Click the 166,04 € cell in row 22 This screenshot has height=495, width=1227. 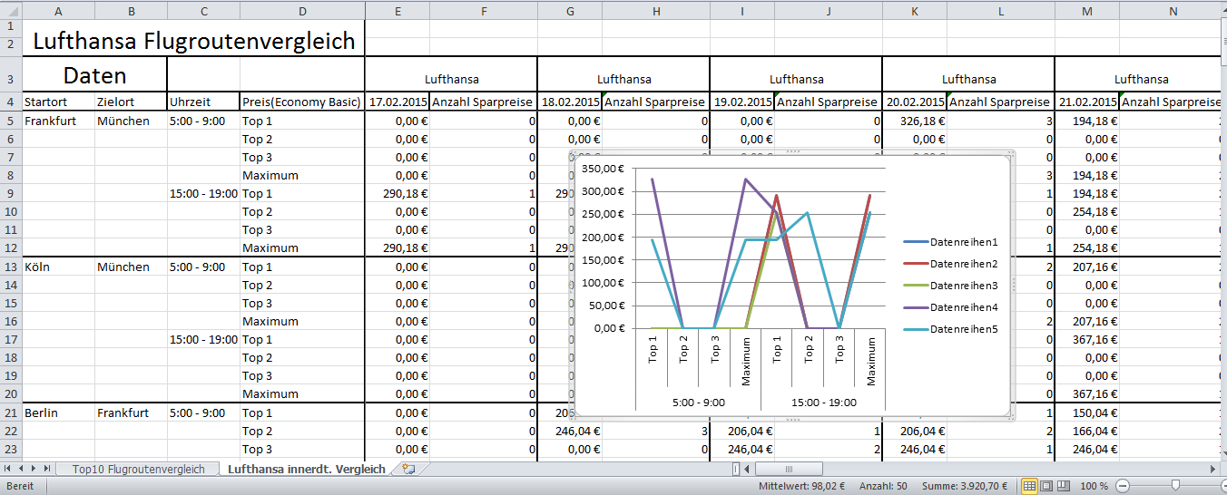click(1087, 431)
